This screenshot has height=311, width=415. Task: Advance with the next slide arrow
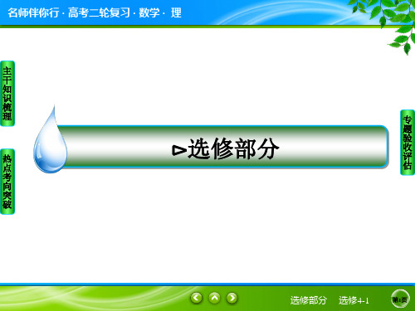pyautogui.click(x=232, y=298)
